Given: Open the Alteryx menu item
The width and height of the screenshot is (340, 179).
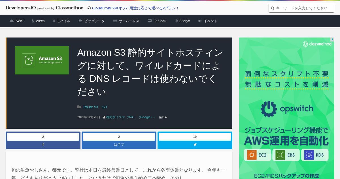Looking at the screenshot, I should (184, 21).
